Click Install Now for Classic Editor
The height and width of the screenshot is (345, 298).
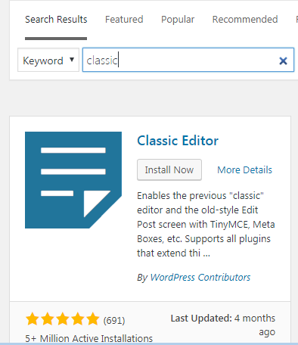tap(169, 169)
